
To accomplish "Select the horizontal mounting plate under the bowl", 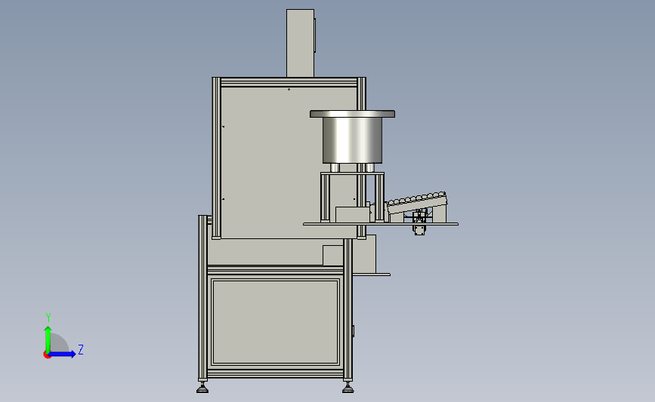I will (x=381, y=224).
